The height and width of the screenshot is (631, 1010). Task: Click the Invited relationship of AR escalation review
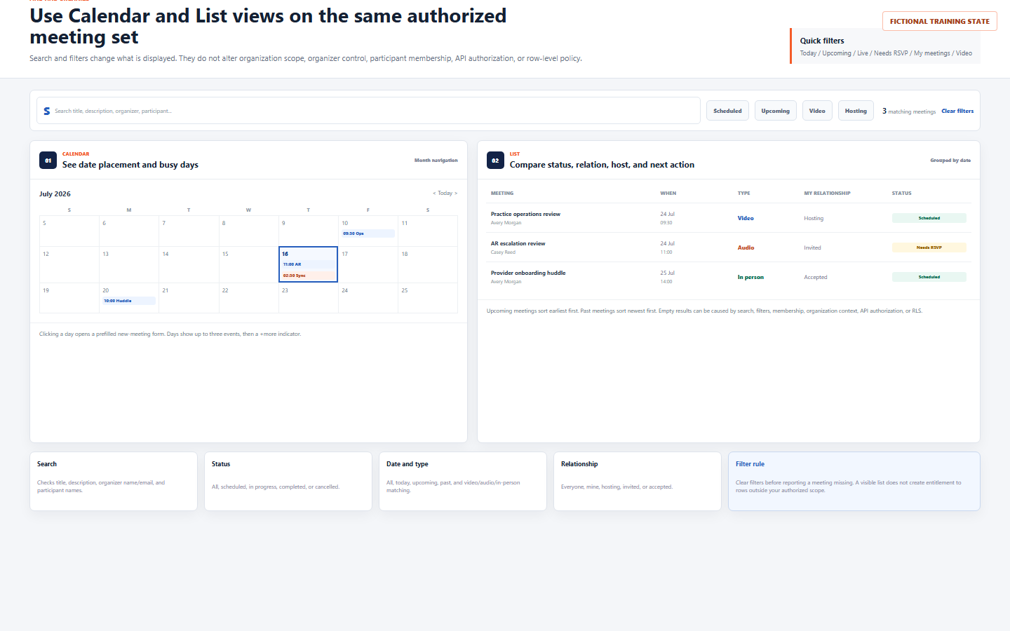pyautogui.click(x=812, y=247)
